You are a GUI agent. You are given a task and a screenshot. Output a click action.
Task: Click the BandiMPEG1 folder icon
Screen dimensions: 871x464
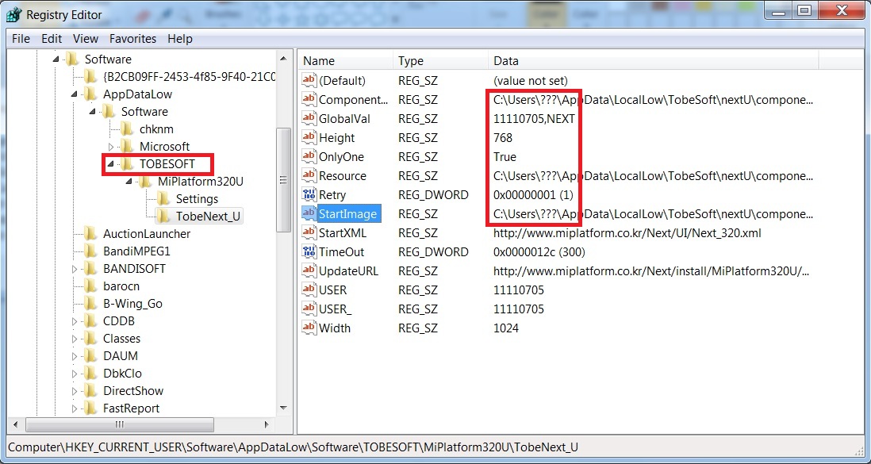(x=90, y=251)
